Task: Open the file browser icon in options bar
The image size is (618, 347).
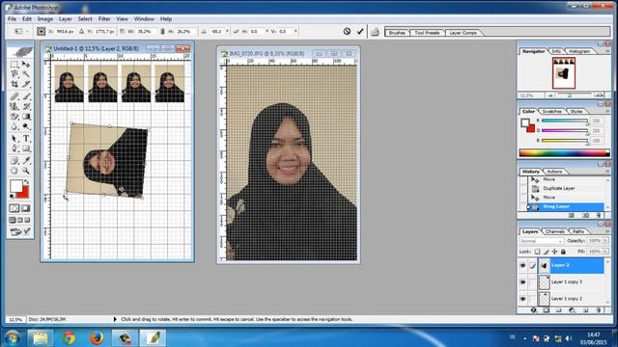Action: point(375,32)
